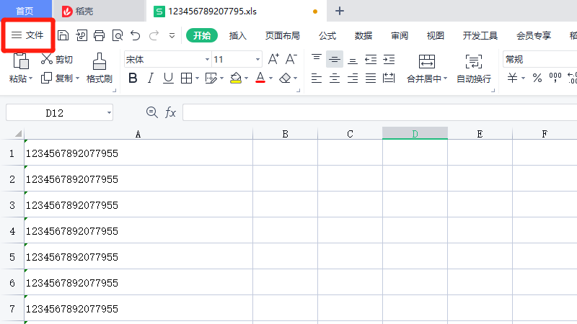577x324 pixels.
Task: Expand the 宋体 font name dropdown
Action: pyautogui.click(x=207, y=60)
